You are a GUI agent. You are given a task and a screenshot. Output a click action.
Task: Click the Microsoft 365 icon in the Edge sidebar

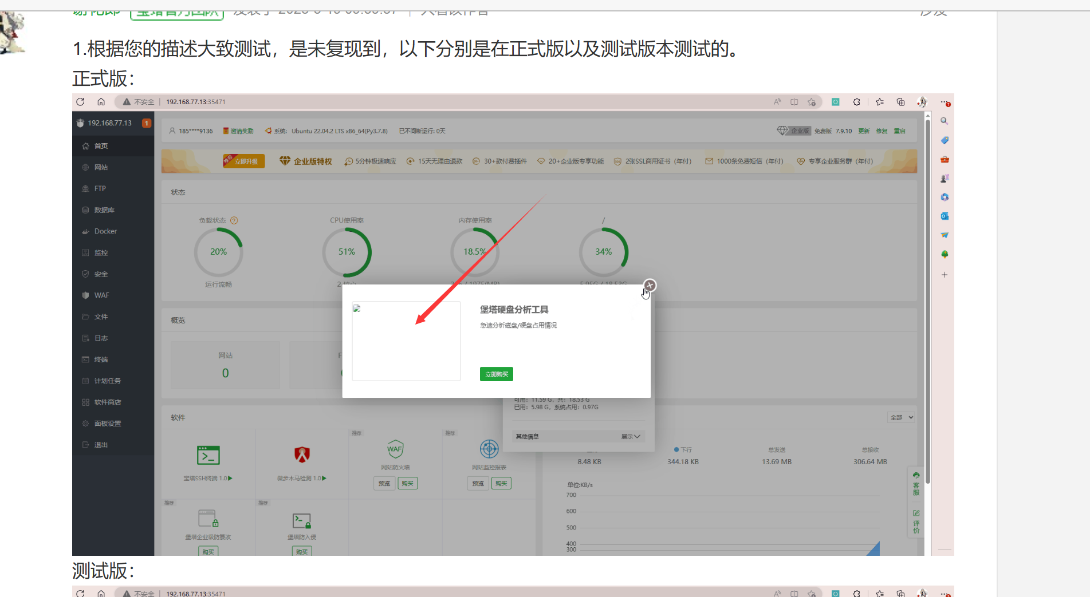click(945, 197)
